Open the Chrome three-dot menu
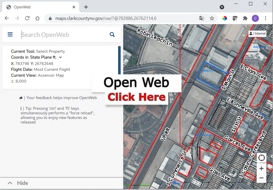The image size is (273, 190). pyautogui.click(x=266, y=18)
